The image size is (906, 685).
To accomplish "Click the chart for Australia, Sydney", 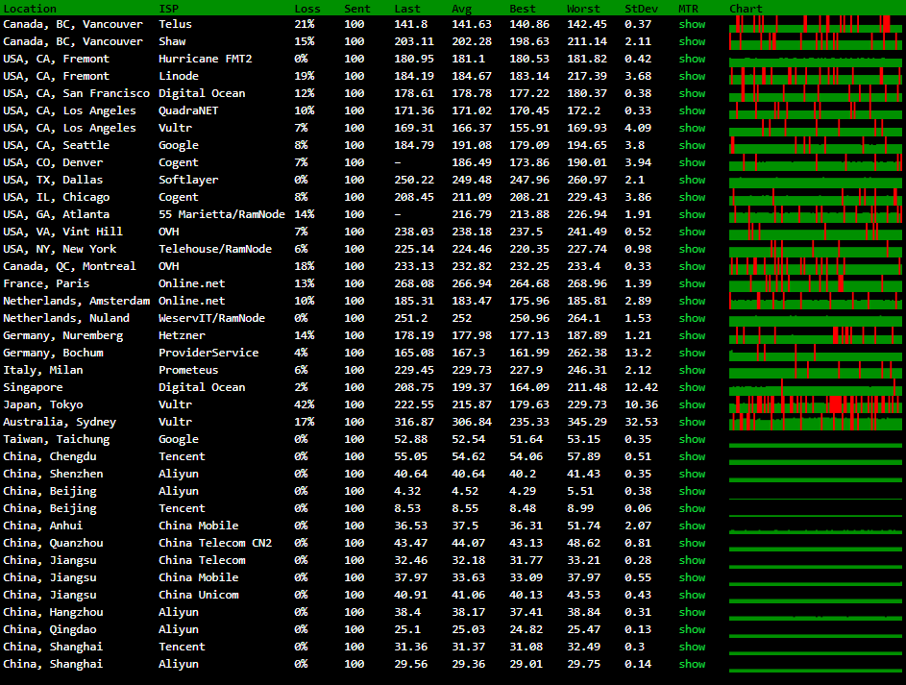I will pos(816,422).
